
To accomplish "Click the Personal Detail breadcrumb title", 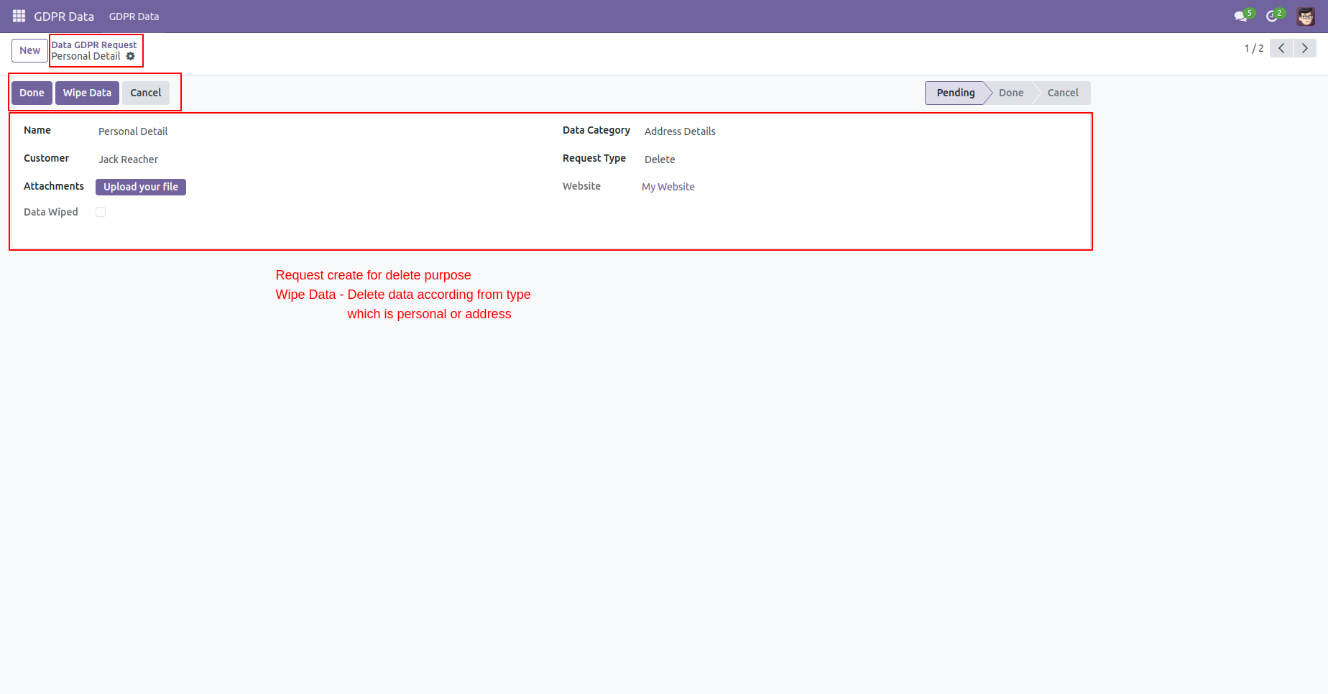I will tap(86, 56).
